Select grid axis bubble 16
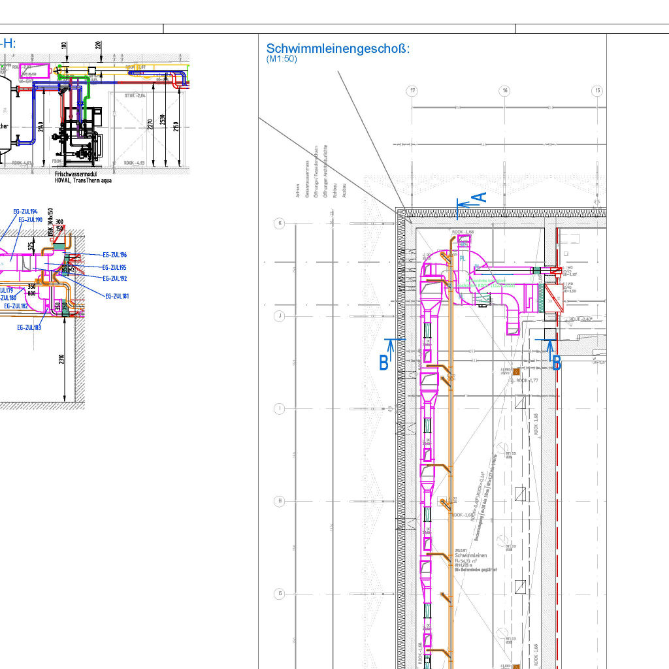Screen dimensions: 669x669 tap(504, 91)
